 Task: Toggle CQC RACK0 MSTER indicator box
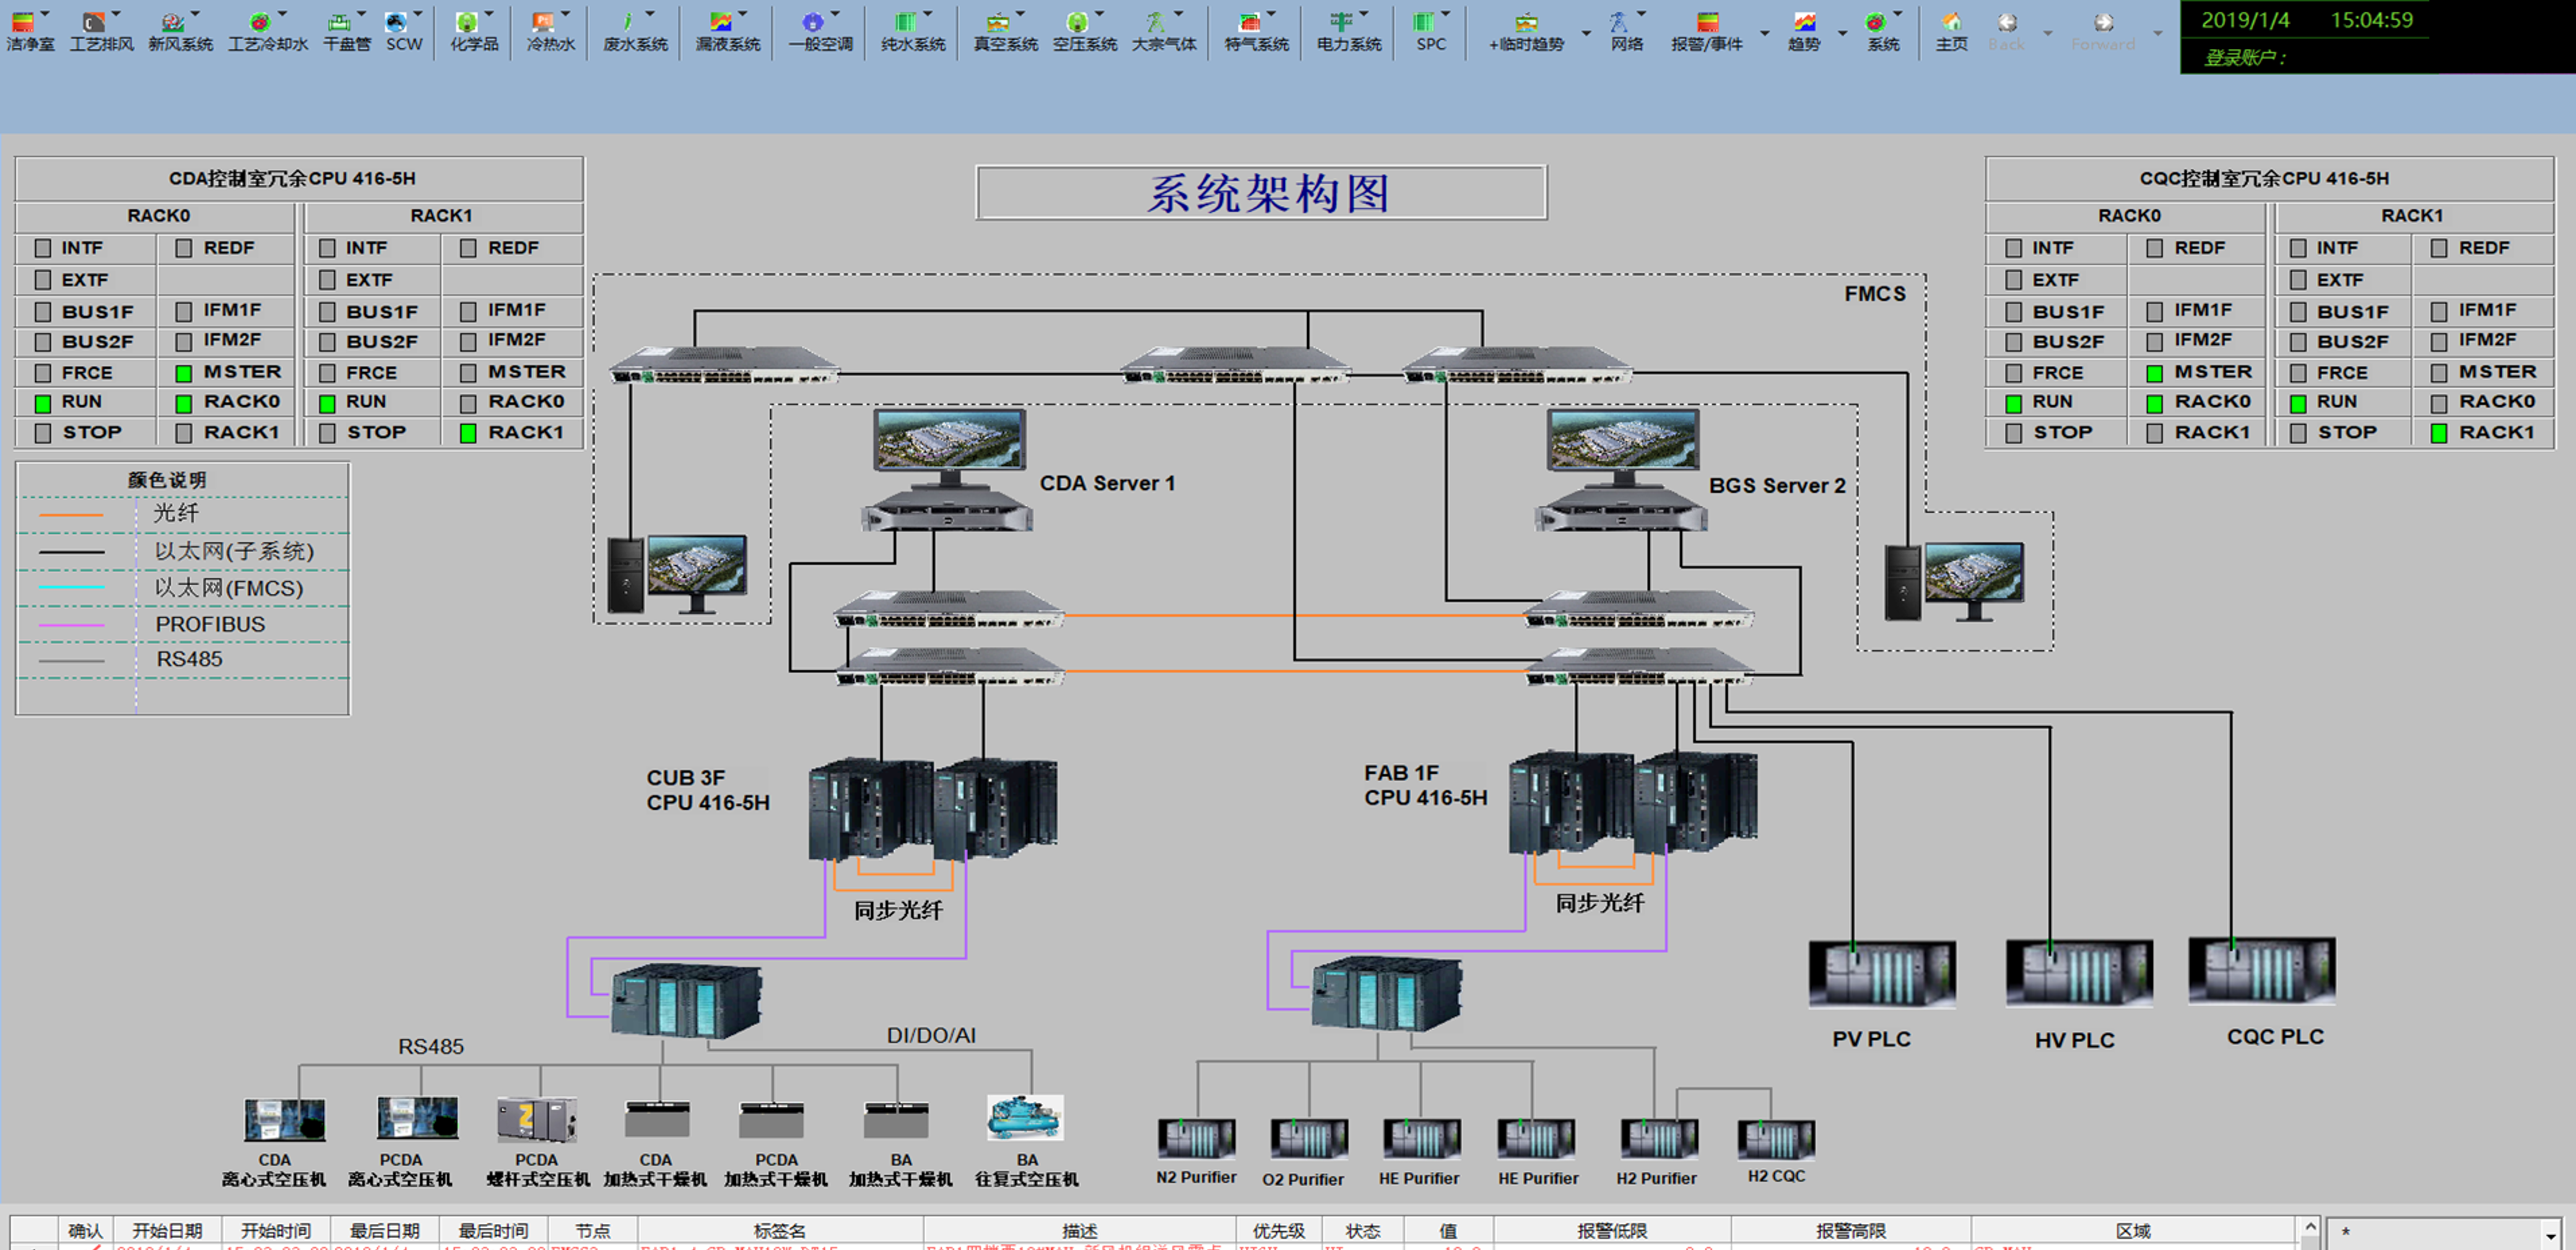(x=2154, y=374)
